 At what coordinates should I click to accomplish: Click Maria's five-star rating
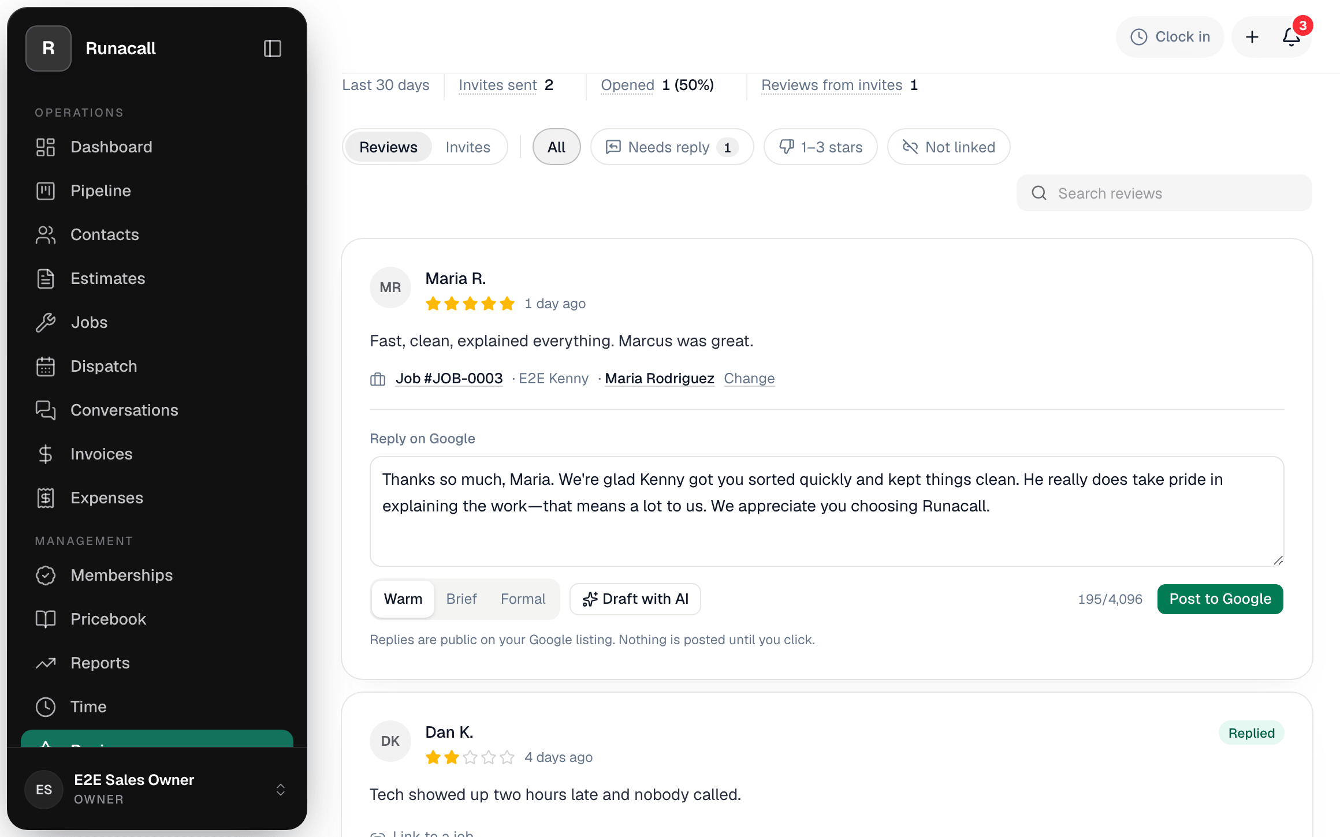pyautogui.click(x=470, y=304)
